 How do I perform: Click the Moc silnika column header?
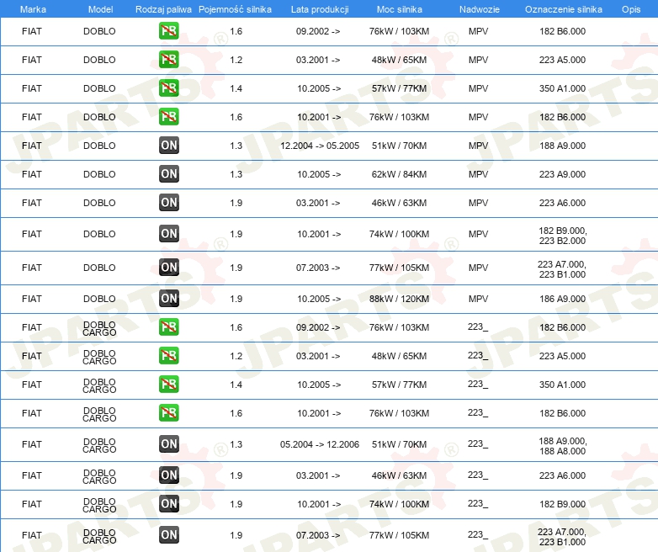400,9
